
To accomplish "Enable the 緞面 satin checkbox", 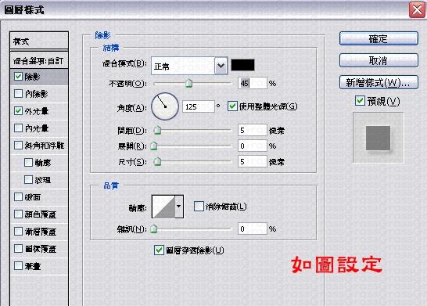I will [18, 196].
